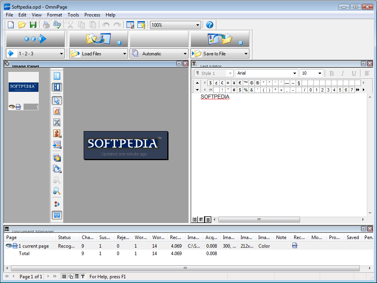Switch to second text editor view button
The width and height of the screenshot is (377, 283).
[x=201, y=219]
